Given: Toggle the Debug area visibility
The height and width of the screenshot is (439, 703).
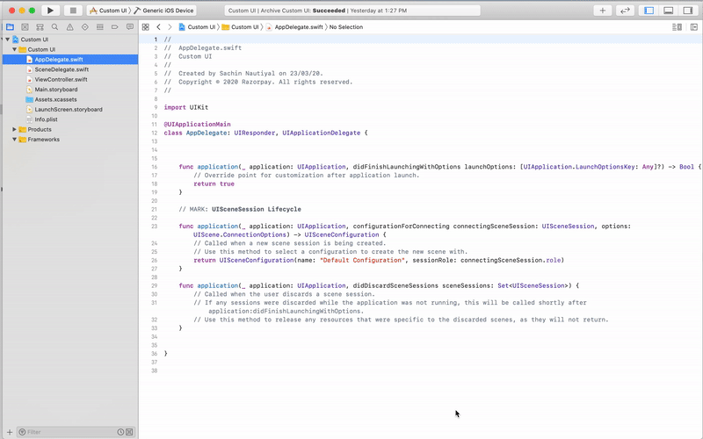Looking at the screenshot, I should 668,11.
